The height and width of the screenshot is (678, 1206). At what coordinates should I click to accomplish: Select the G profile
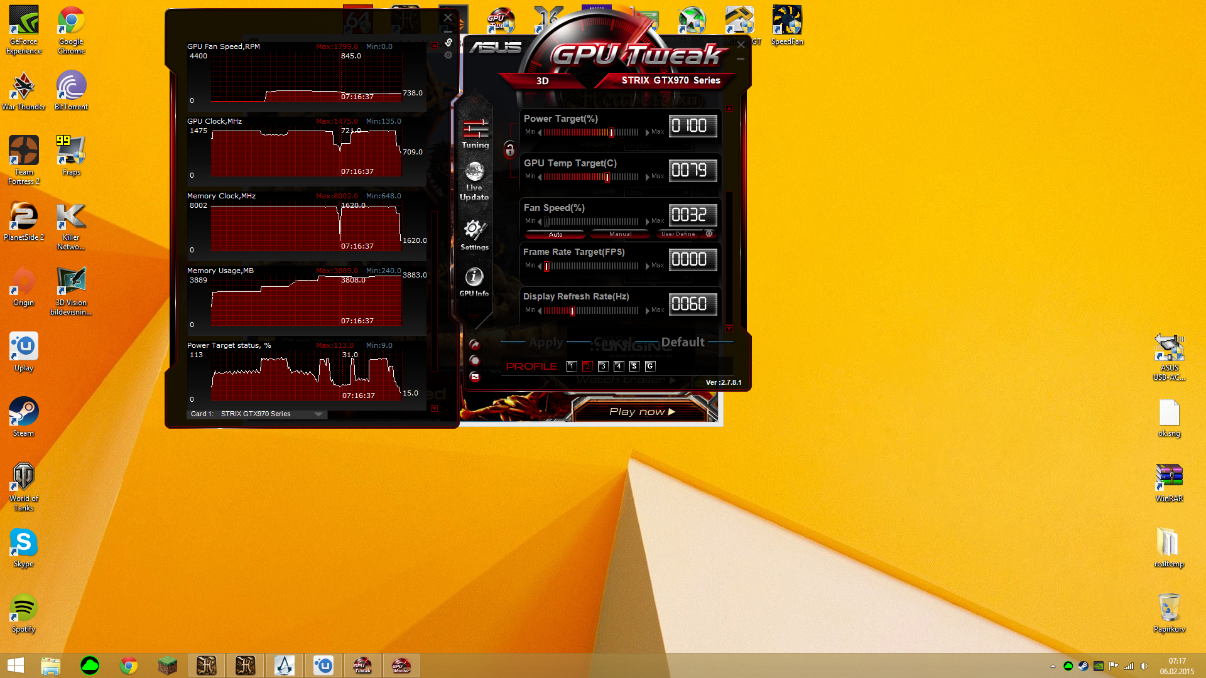(x=650, y=366)
